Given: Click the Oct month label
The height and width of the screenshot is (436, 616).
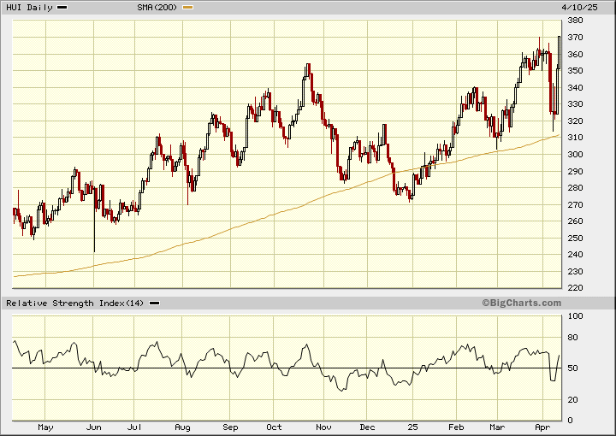Looking at the screenshot, I should pos(274,427).
